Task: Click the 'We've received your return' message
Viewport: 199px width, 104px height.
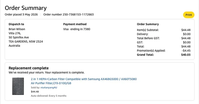Action: (46, 72)
